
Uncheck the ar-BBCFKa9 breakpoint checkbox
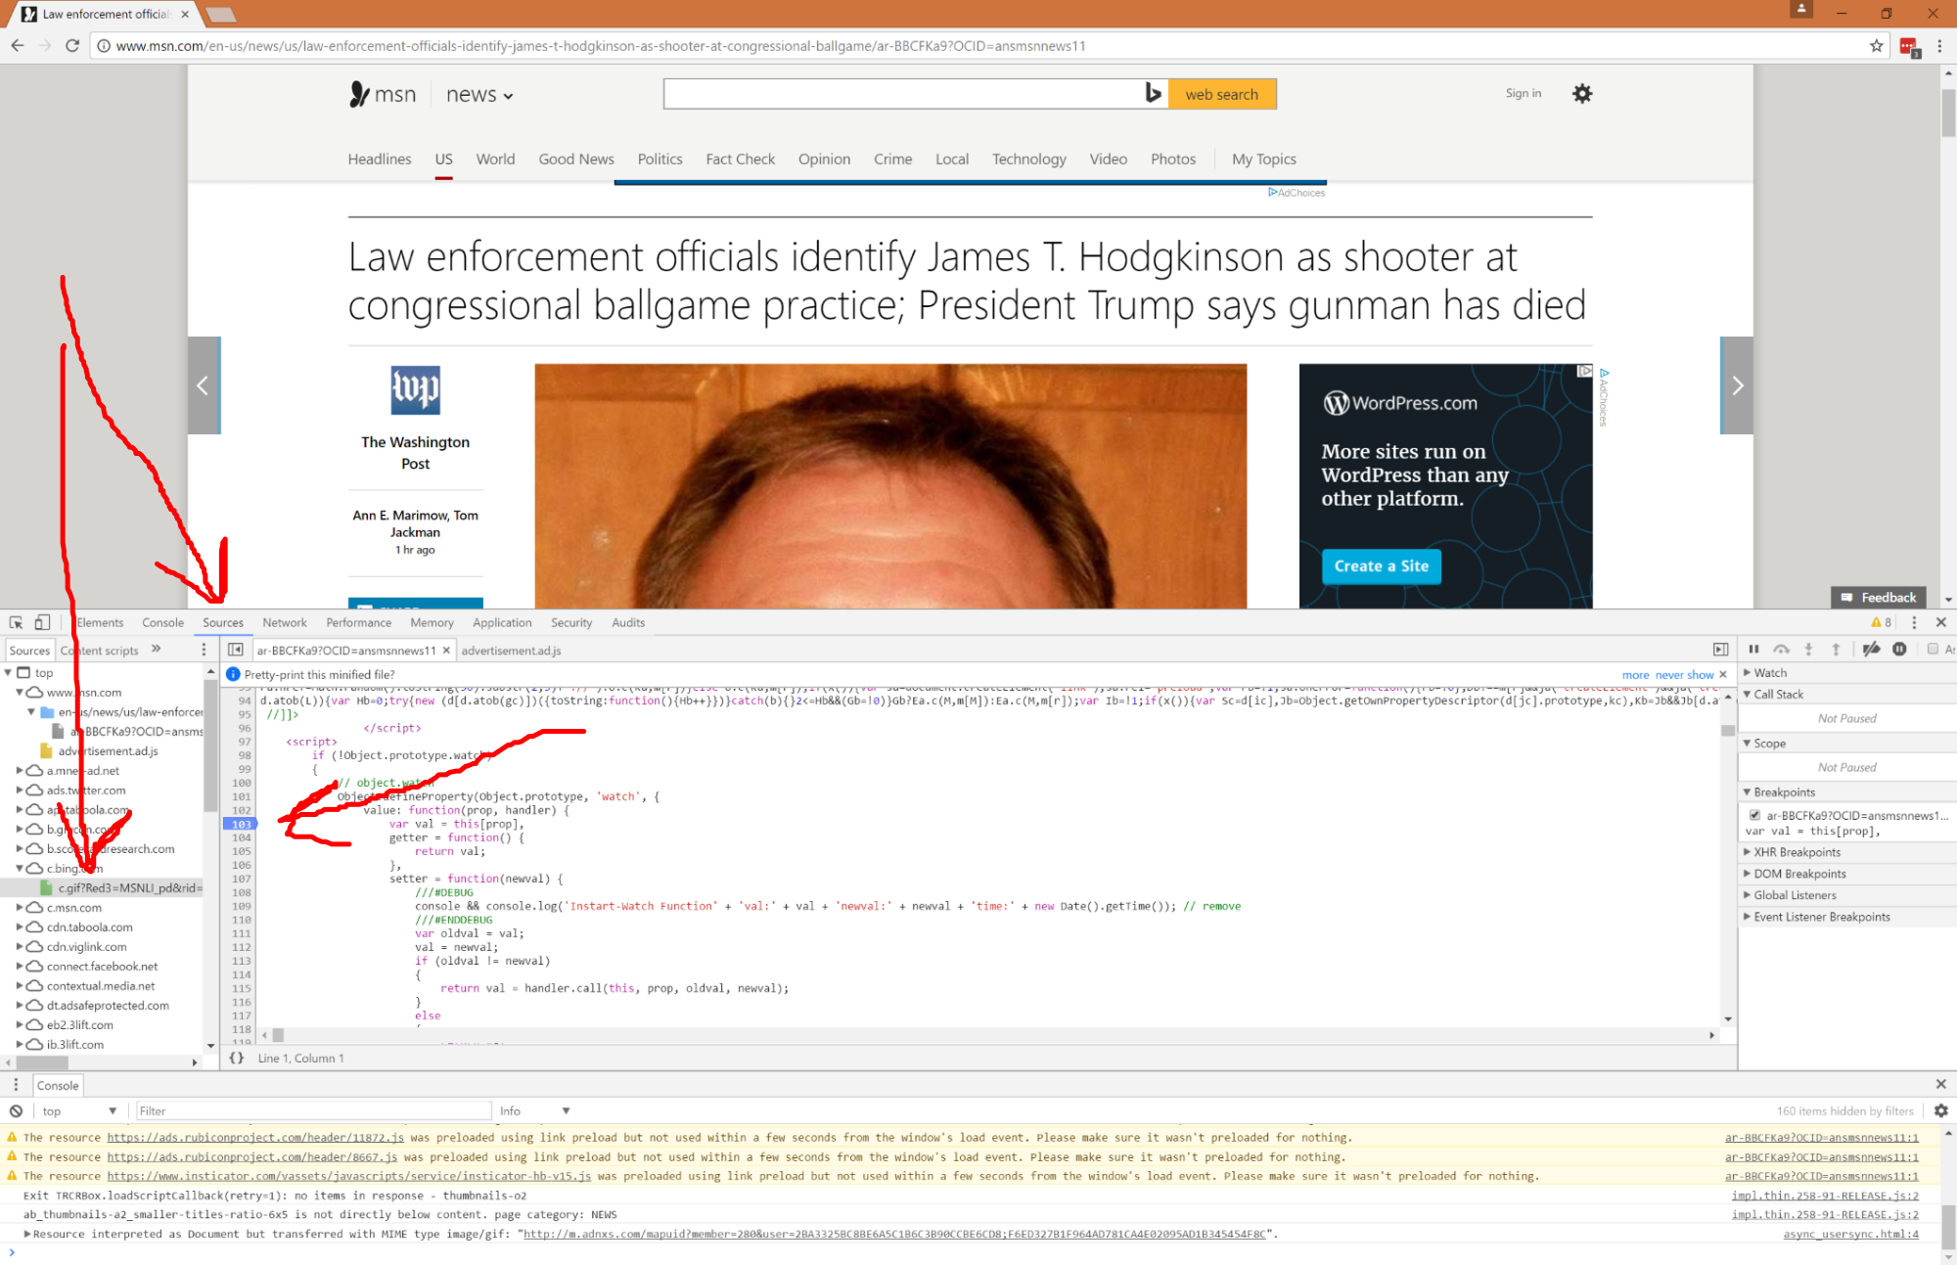[x=1754, y=815]
